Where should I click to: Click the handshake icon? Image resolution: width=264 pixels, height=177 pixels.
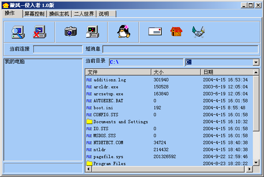coord(198,32)
